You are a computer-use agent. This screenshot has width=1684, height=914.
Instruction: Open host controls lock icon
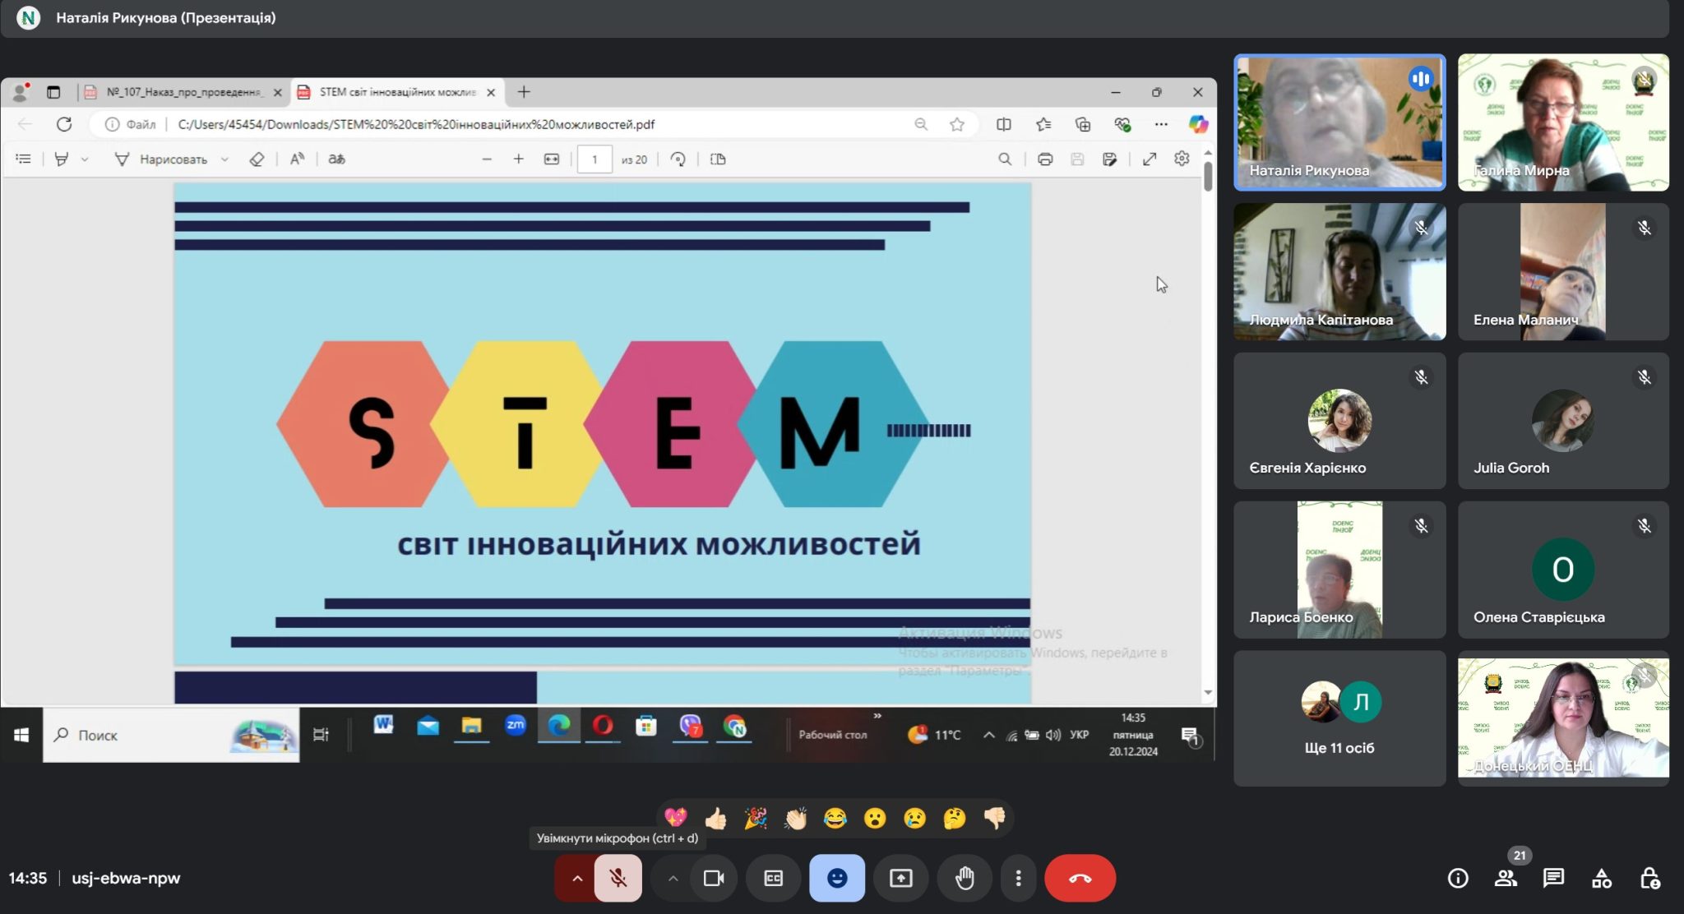[1649, 878]
